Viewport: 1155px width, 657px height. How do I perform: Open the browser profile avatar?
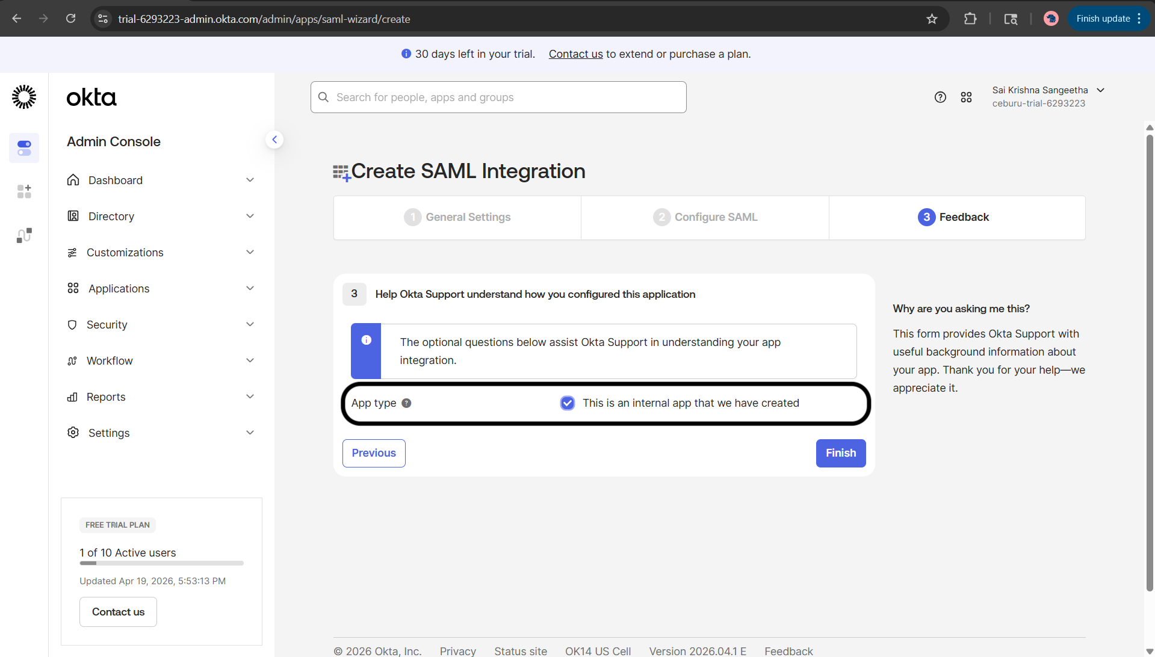[x=1051, y=19]
